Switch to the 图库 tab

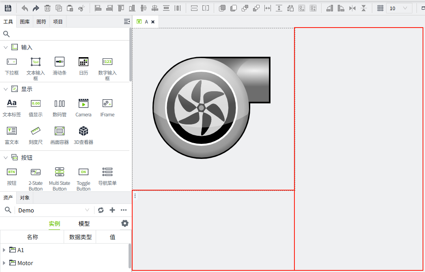pos(25,21)
